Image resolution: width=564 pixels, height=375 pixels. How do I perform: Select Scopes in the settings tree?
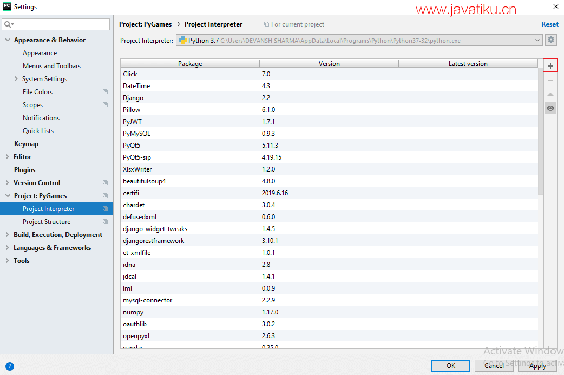32,104
